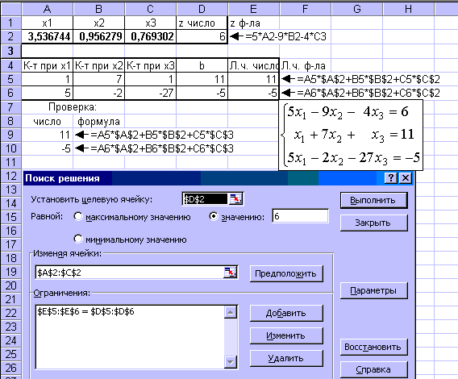Click the question mark help icon in Solver title bar
Image resolution: width=458 pixels, height=379 pixels.
point(391,177)
